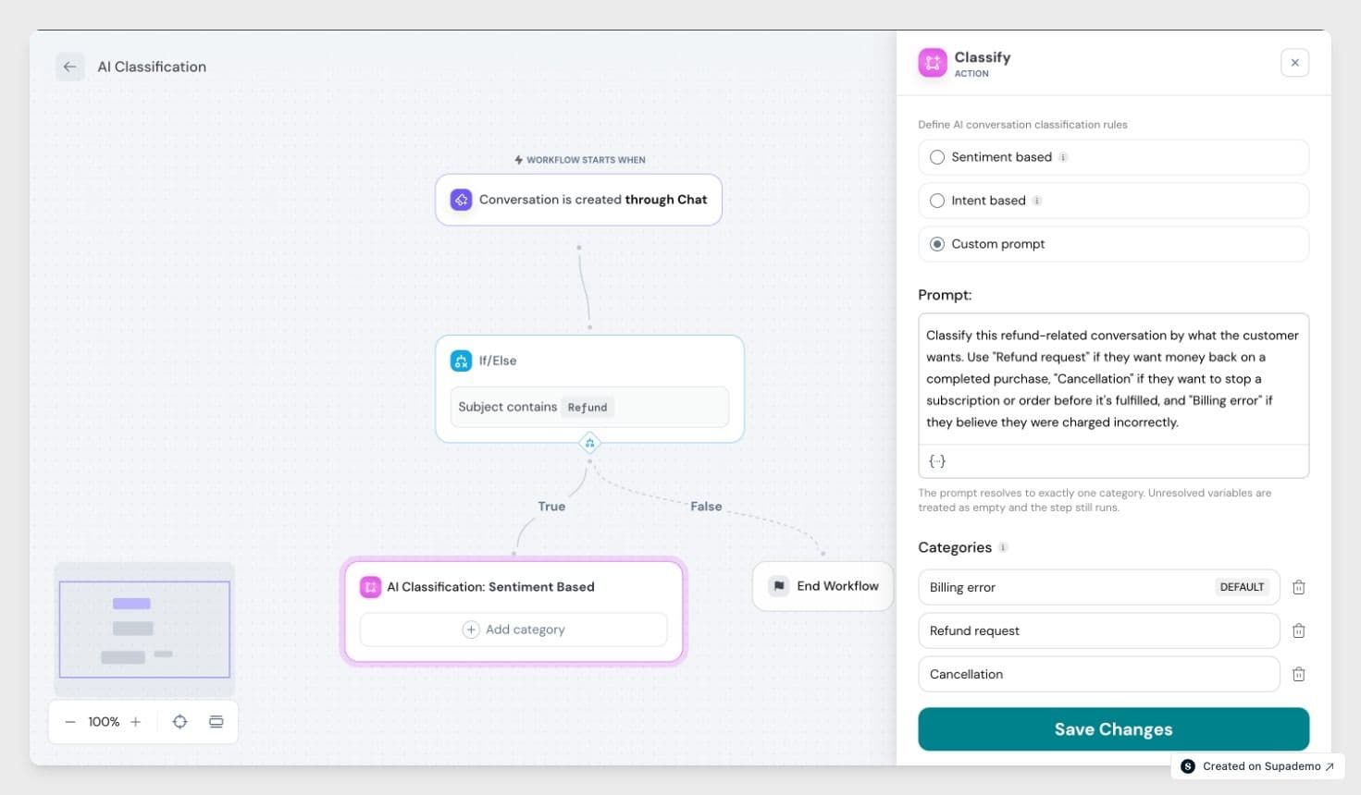
Task: Open the If/Else branch connector diamond
Action: (x=589, y=444)
